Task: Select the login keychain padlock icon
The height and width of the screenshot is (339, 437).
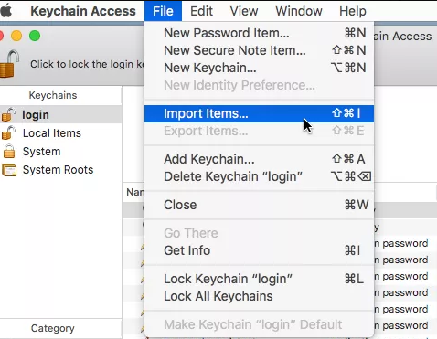Action: point(8,114)
